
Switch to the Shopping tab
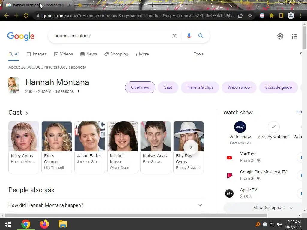click(x=116, y=54)
